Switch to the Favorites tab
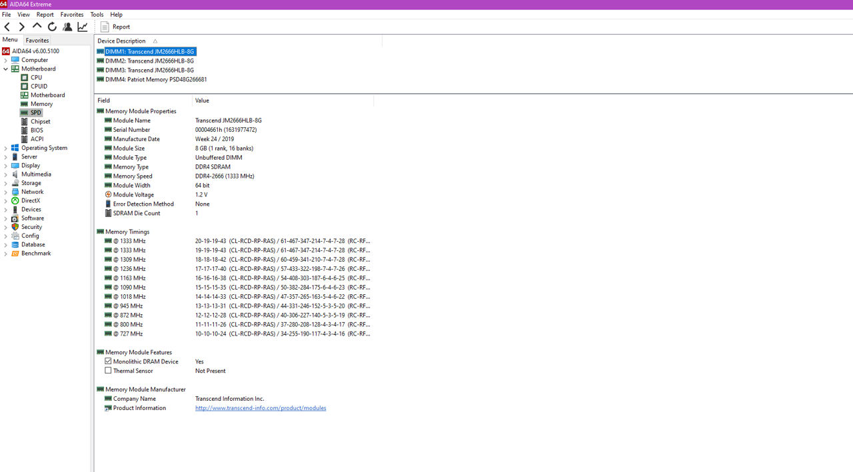 point(37,40)
